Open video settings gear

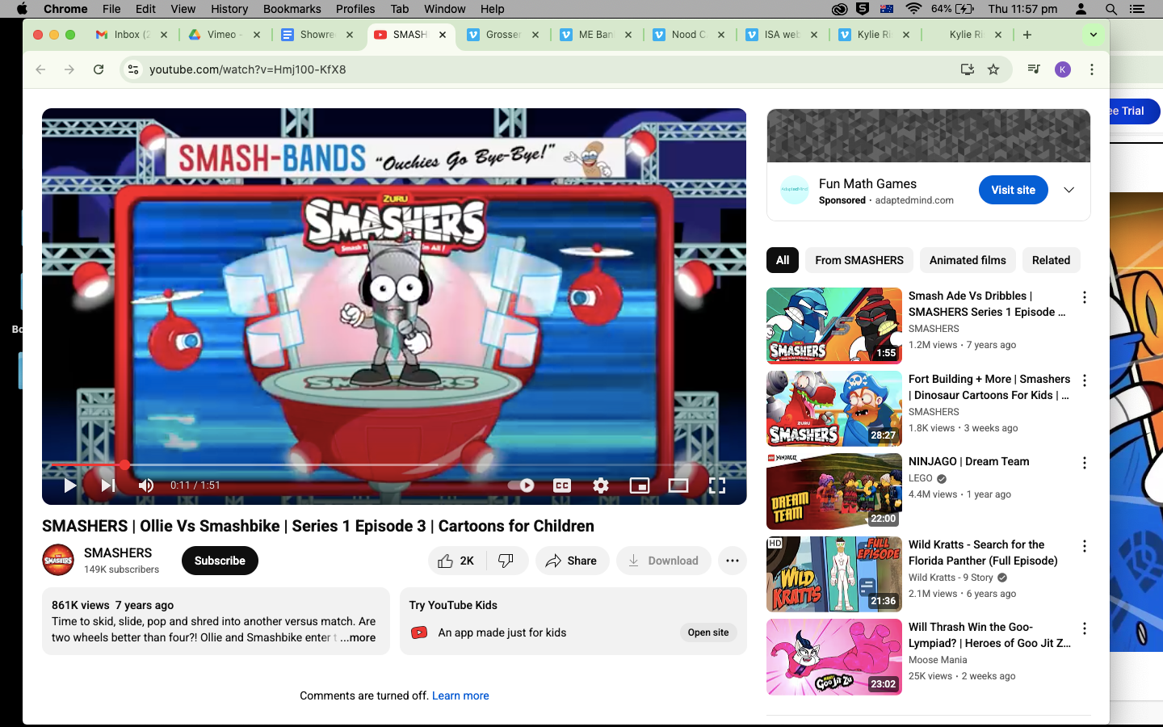click(x=601, y=485)
